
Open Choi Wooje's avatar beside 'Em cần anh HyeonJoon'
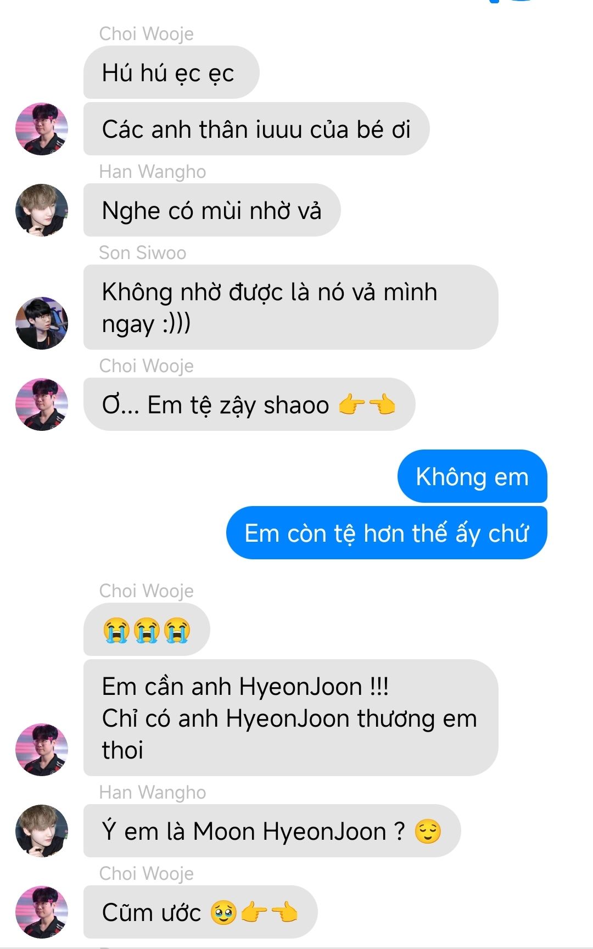(x=42, y=750)
